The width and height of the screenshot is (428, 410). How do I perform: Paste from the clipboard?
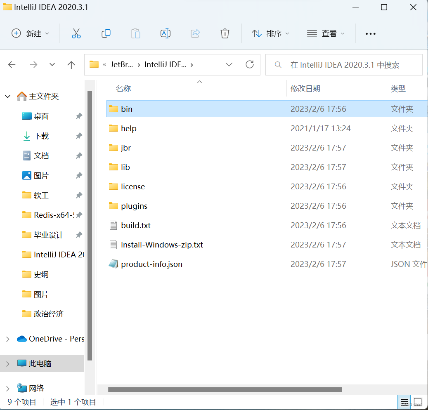click(136, 33)
